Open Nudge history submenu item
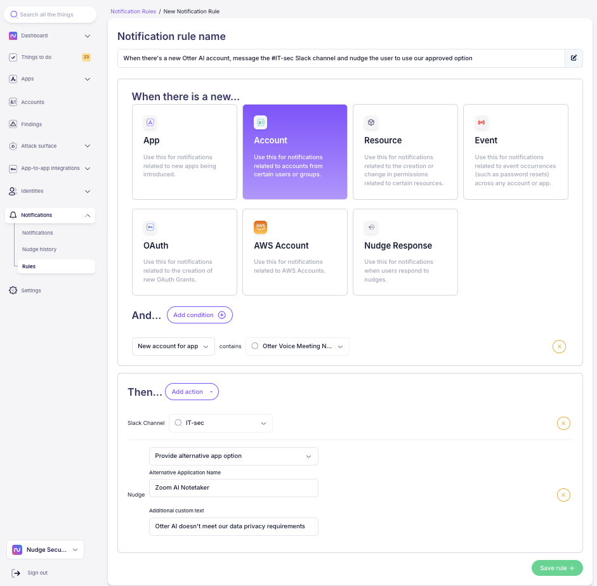The image size is (597, 586). (39, 250)
